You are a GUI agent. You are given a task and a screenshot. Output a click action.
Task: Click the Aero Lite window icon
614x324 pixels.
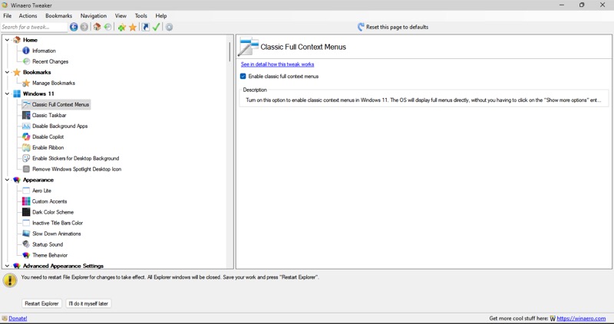(x=26, y=190)
